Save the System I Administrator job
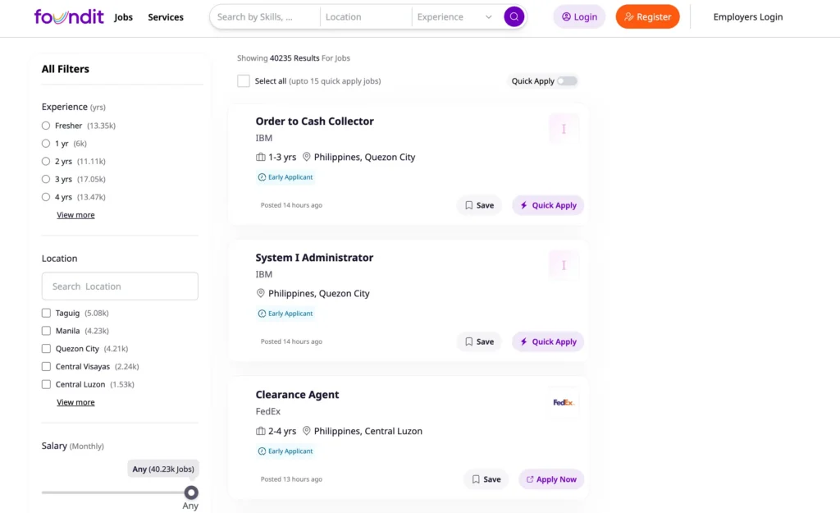The width and height of the screenshot is (840, 513). point(479,341)
